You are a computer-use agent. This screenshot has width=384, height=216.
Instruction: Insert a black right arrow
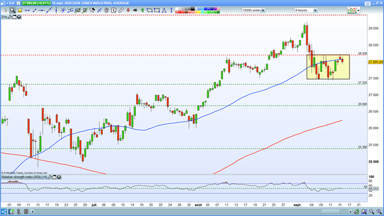(x=135, y=10)
